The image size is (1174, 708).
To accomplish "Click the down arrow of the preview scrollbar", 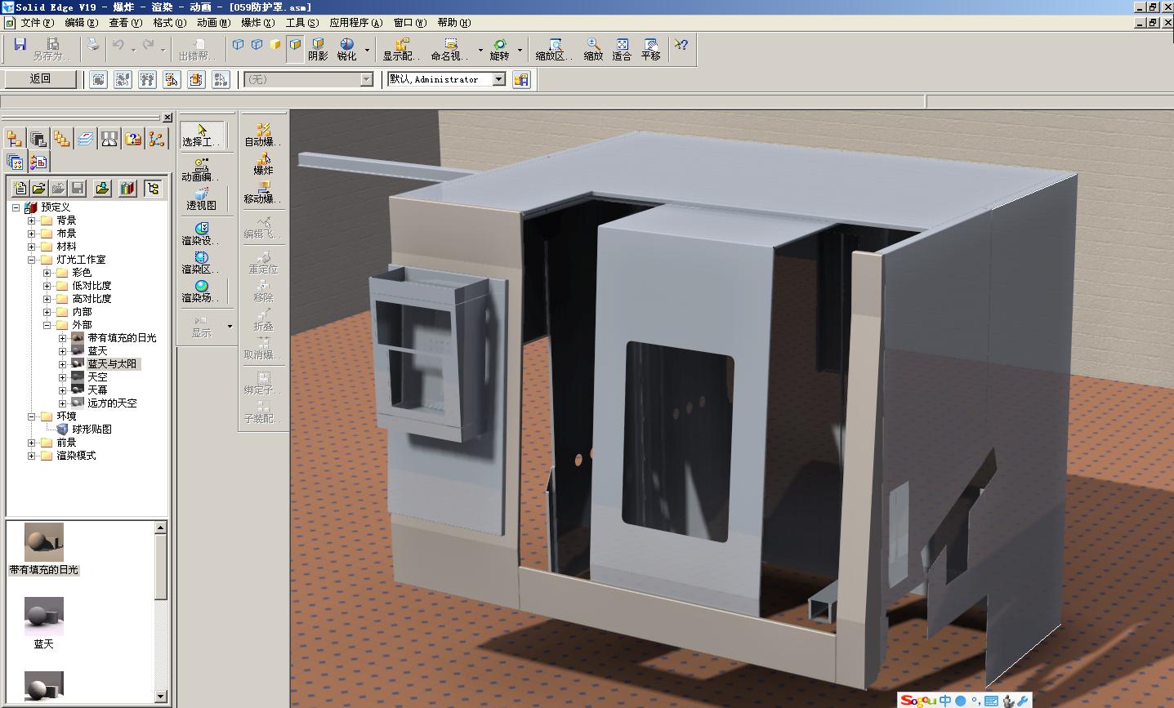I will 160,697.
